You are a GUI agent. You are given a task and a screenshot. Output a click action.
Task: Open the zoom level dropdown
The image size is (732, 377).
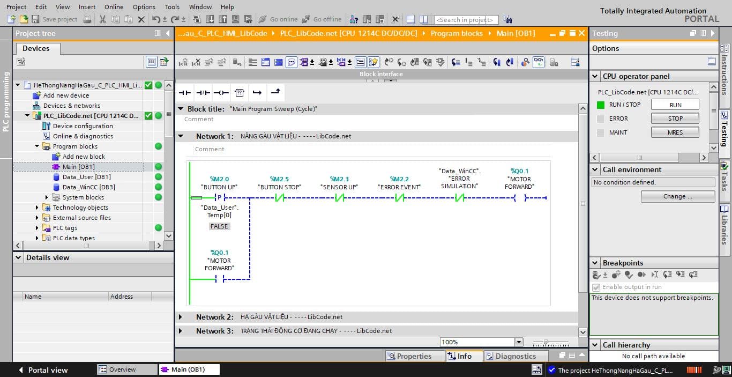coord(518,342)
